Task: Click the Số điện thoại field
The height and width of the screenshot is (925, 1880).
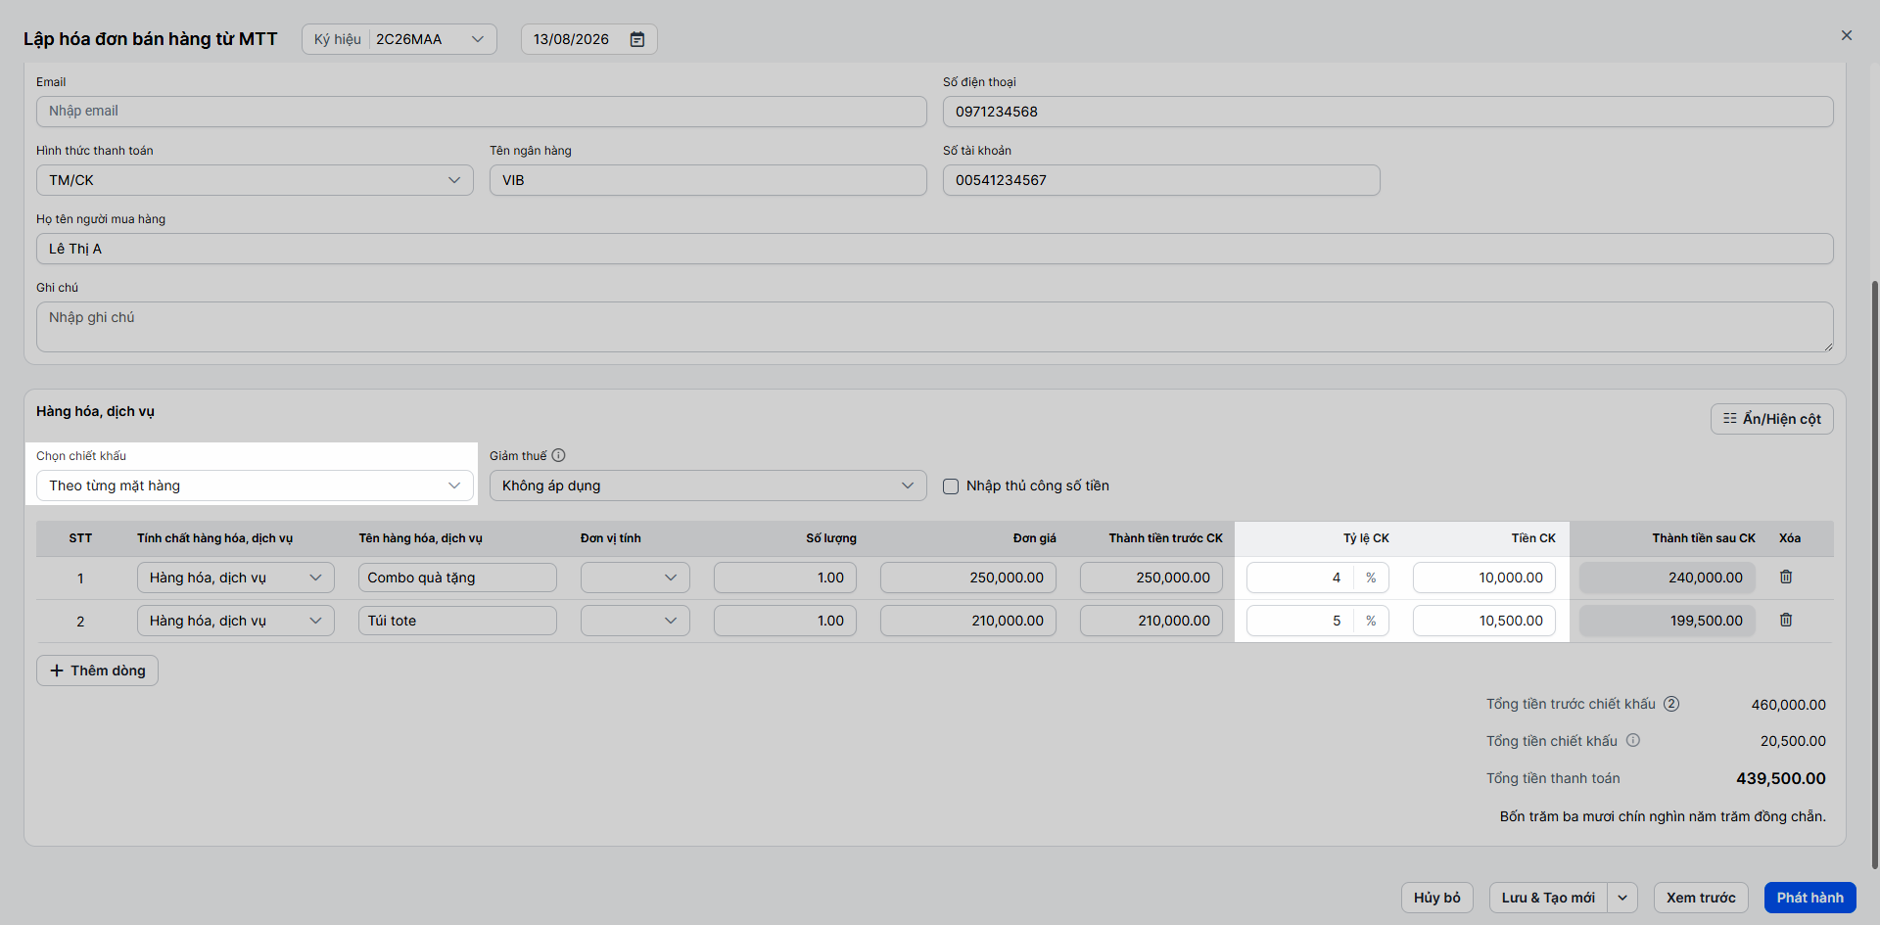Action: point(1388,112)
